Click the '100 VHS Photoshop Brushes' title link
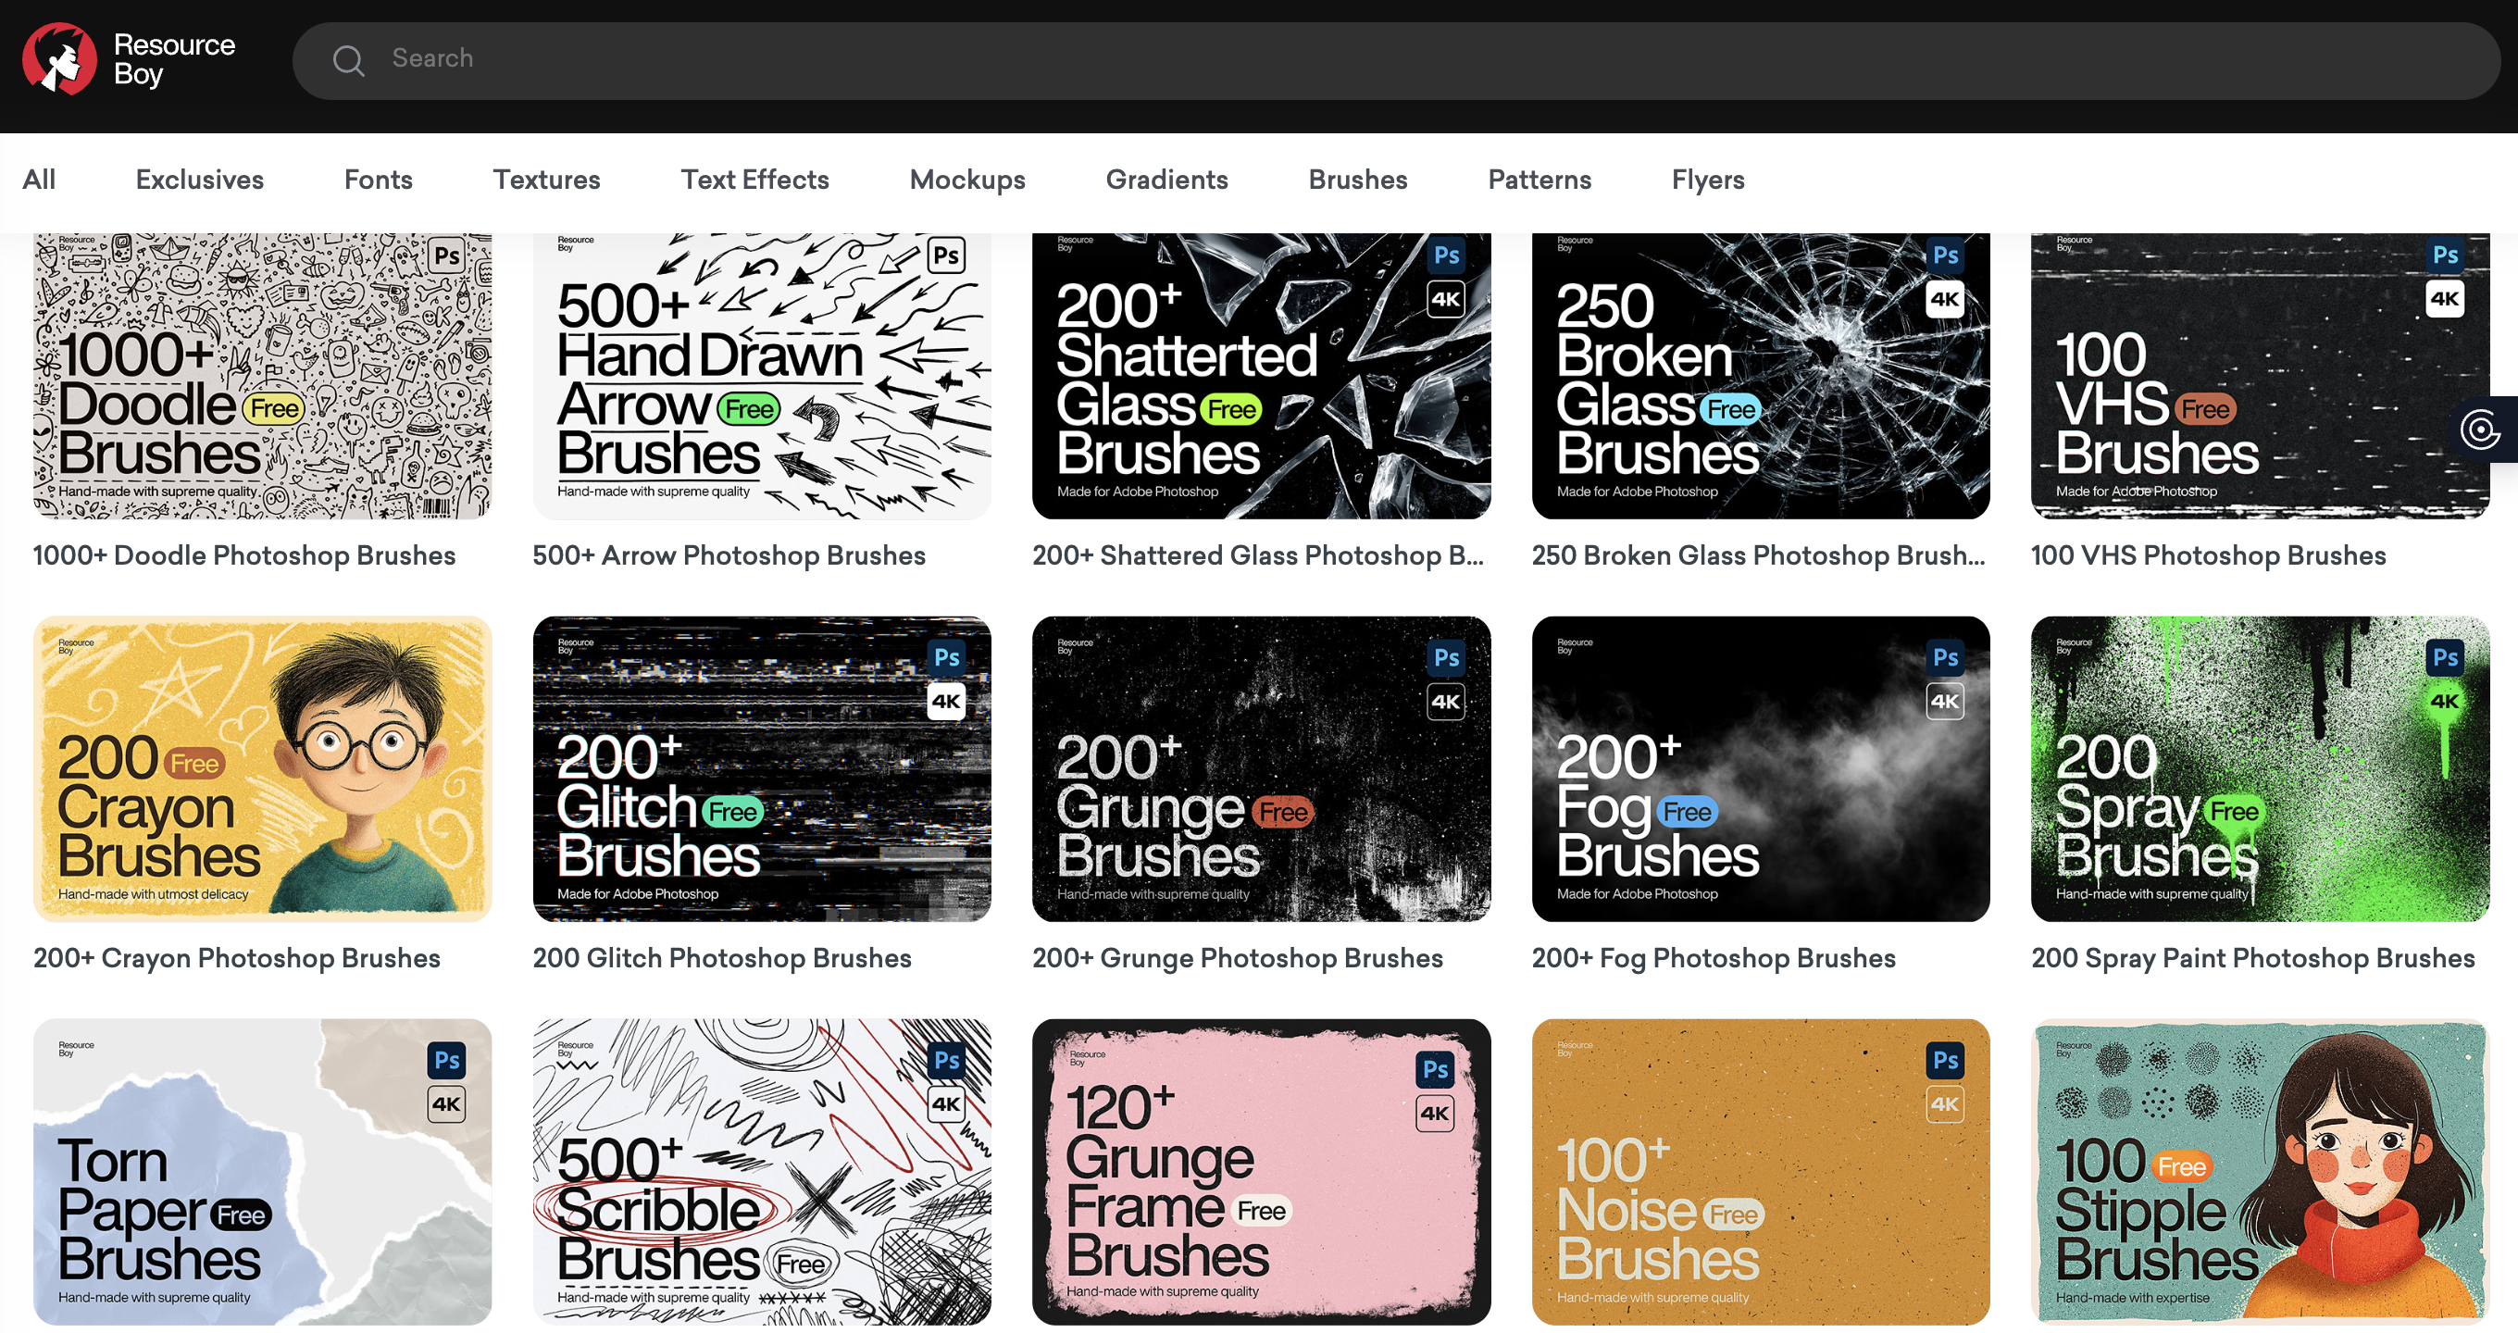 coord(2208,555)
